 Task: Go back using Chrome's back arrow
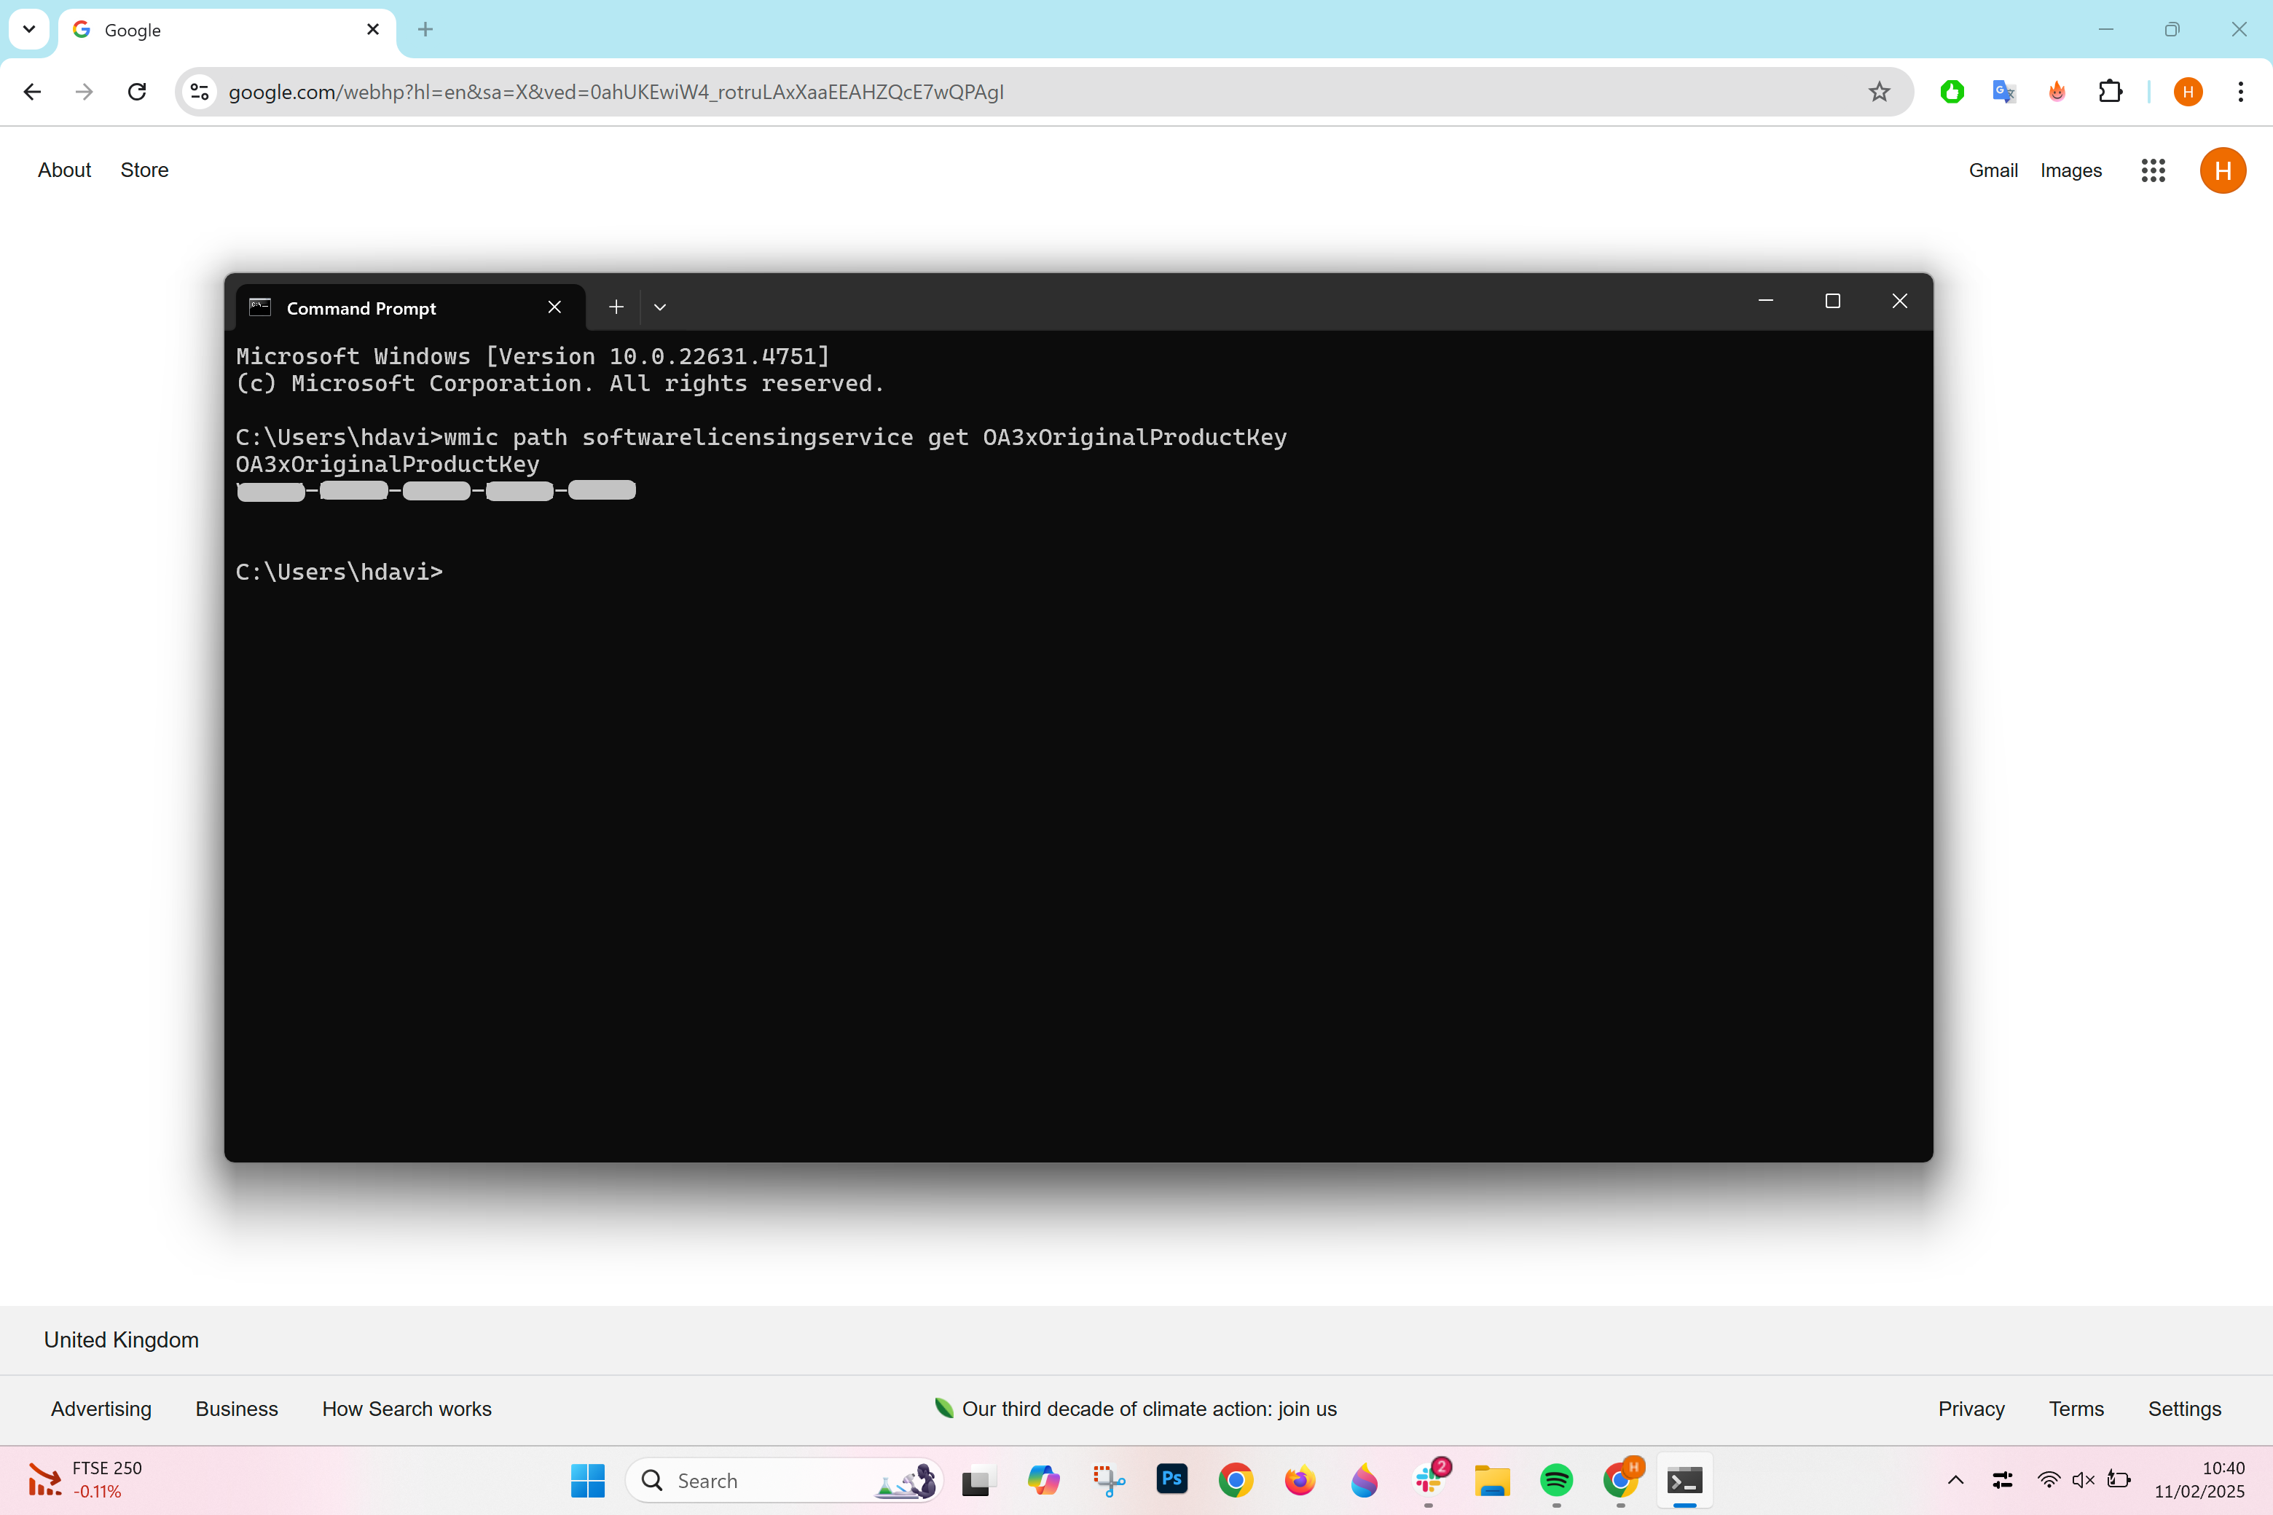tap(32, 92)
